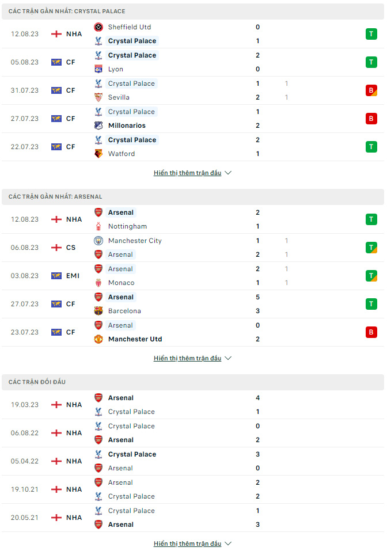Click the Barcelona club crest
387x551 pixels.
98,311
